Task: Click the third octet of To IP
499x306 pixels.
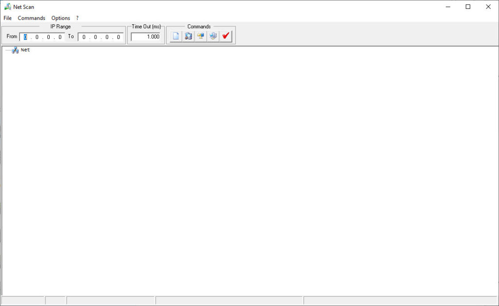Action: click(x=107, y=37)
